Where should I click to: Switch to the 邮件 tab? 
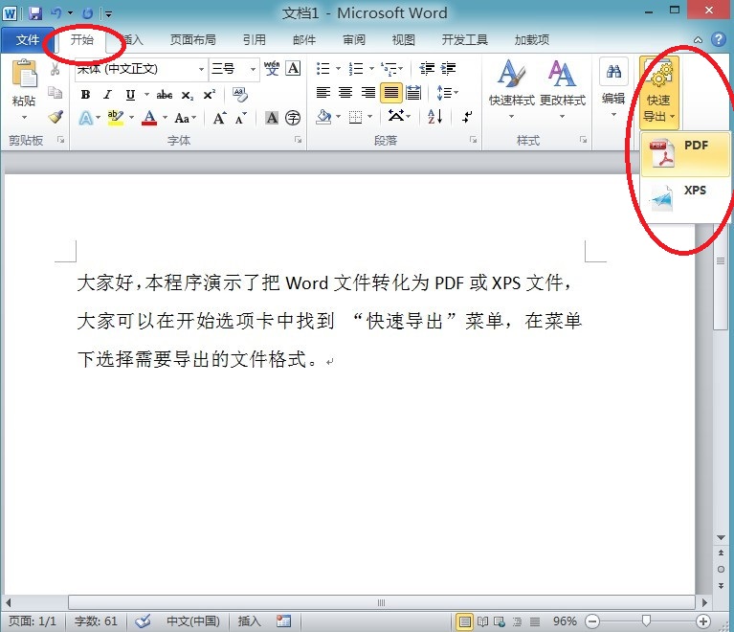pyautogui.click(x=304, y=40)
